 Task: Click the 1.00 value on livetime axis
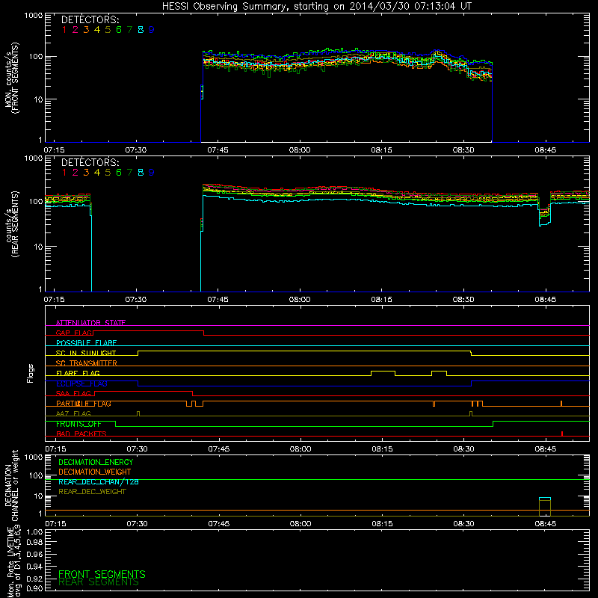tap(34, 532)
